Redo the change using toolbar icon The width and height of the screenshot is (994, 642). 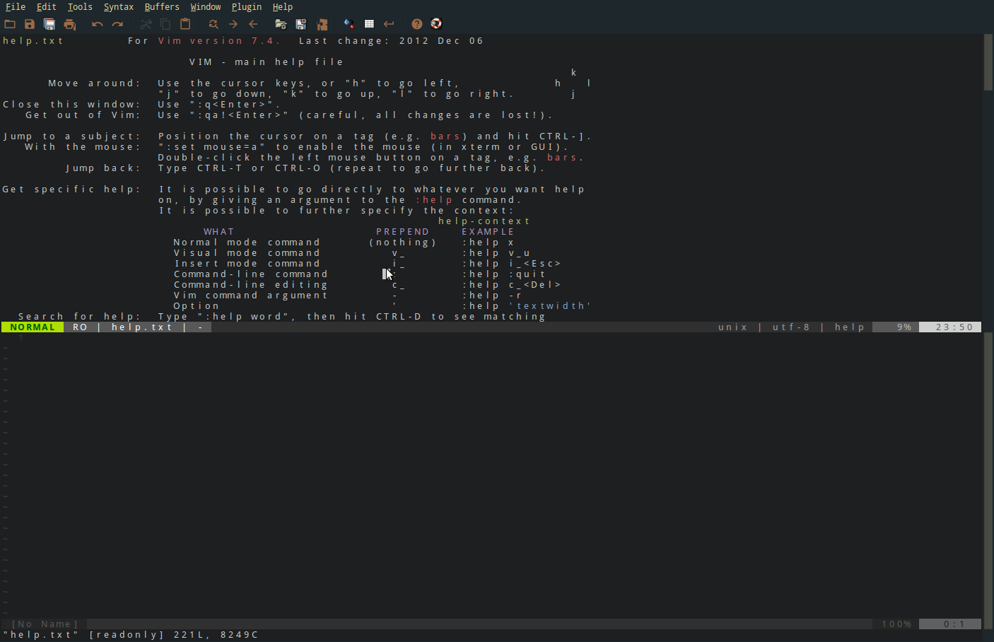pyautogui.click(x=117, y=24)
